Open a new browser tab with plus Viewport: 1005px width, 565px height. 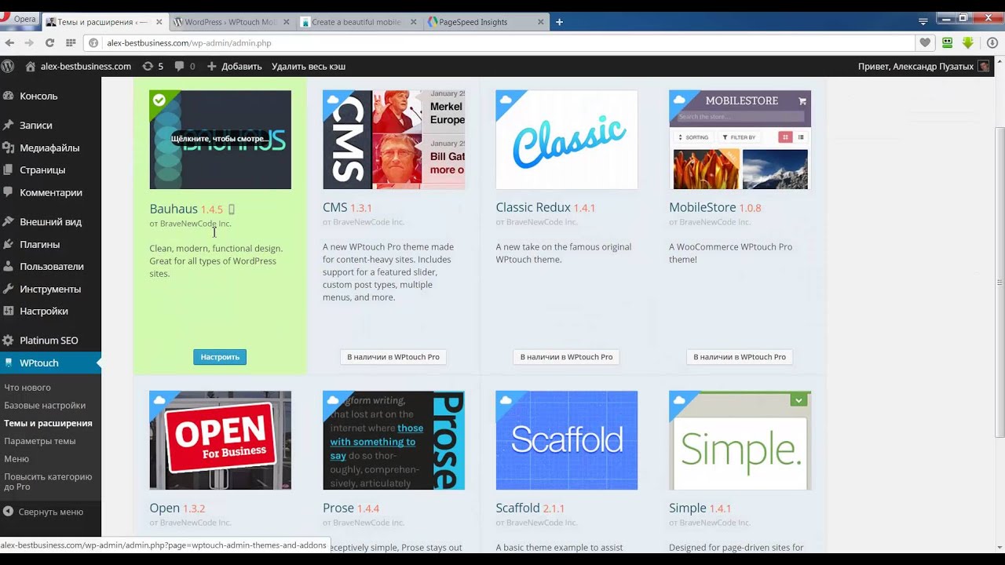pos(559,22)
